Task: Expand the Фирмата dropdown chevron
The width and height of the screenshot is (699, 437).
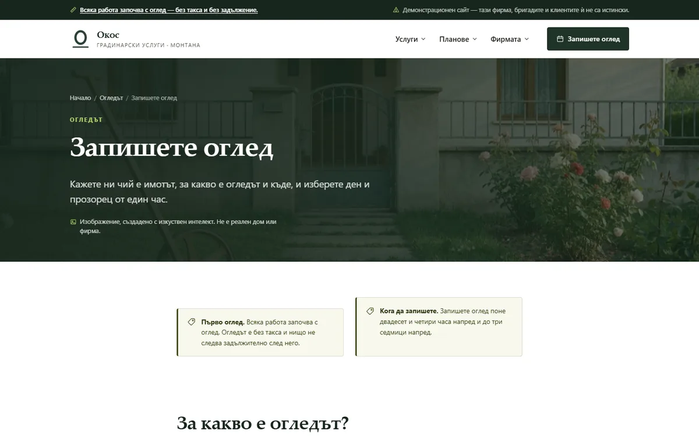Action: 527,39
